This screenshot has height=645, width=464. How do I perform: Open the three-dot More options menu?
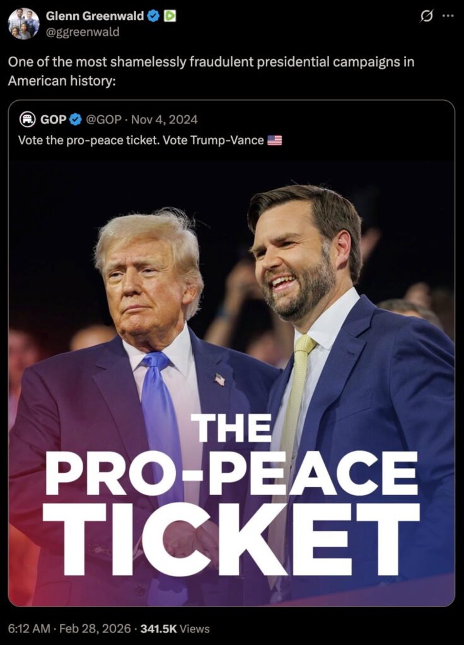[448, 16]
